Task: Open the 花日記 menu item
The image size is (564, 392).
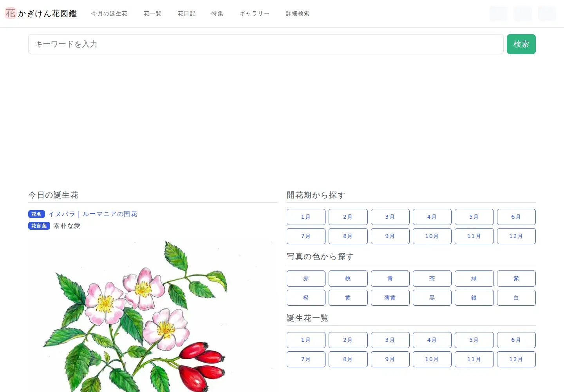Action: [x=186, y=14]
